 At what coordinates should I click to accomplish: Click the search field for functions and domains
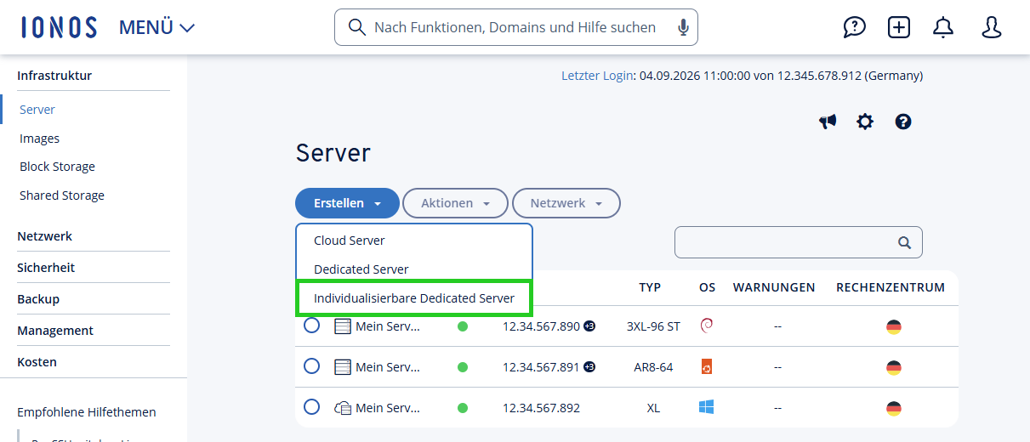[515, 27]
